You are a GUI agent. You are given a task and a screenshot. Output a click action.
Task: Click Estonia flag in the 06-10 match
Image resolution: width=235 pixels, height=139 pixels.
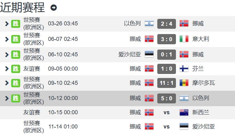[149, 54]
